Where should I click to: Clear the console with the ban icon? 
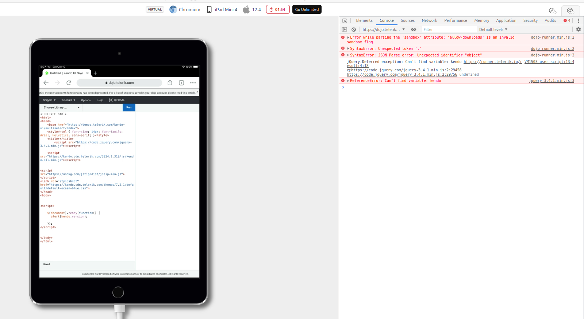(x=354, y=29)
